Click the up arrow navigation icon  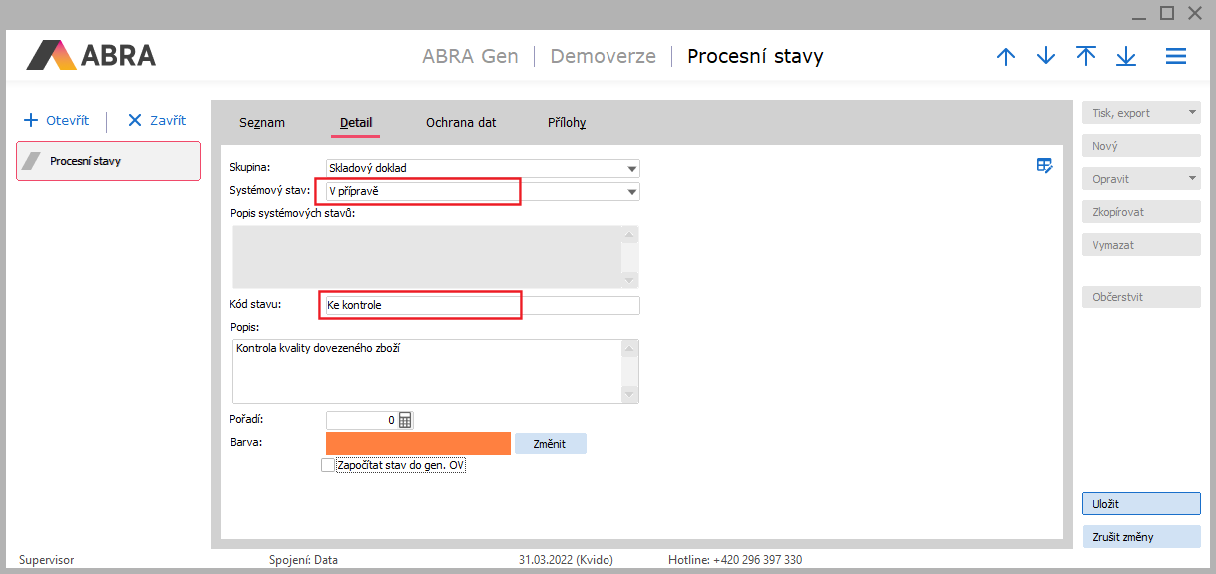click(1006, 56)
